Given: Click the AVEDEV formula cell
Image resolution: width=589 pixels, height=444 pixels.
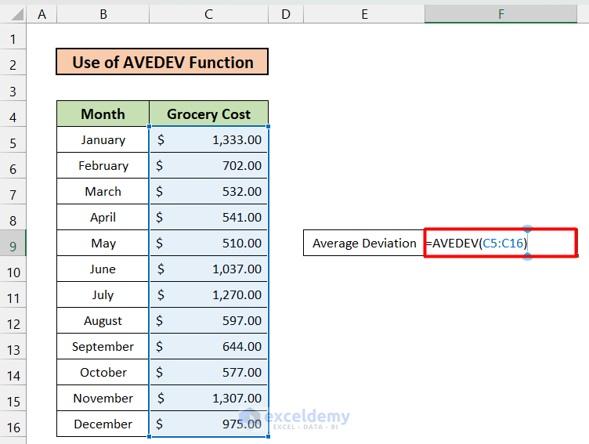Looking at the screenshot, I should pyautogui.click(x=500, y=243).
